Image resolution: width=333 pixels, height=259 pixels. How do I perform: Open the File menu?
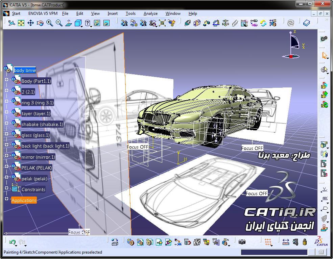click(65, 14)
